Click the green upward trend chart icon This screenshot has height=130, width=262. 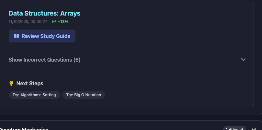[x=54, y=22]
